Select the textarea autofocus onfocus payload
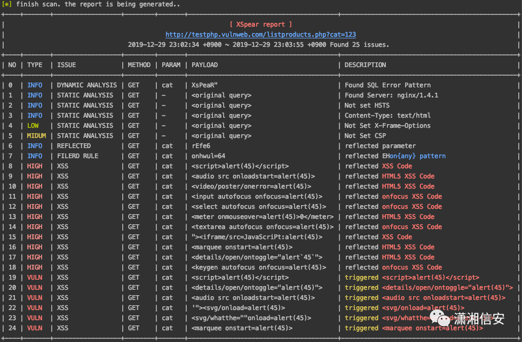 (x=262, y=227)
